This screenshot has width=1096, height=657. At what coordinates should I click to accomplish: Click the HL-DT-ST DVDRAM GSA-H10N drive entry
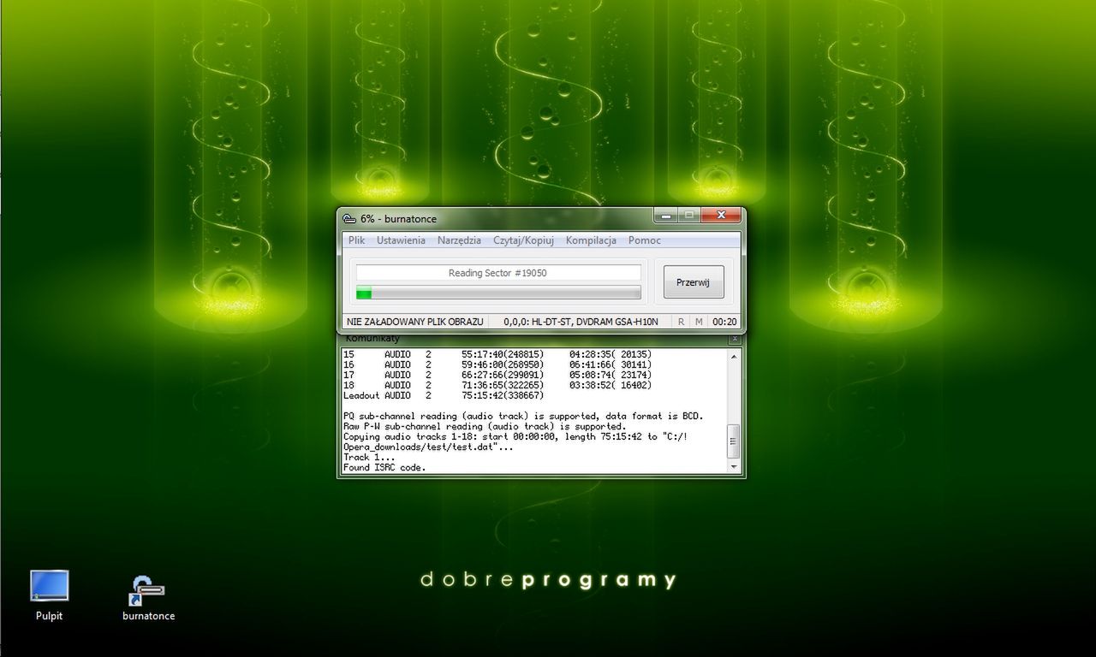pos(581,322)
